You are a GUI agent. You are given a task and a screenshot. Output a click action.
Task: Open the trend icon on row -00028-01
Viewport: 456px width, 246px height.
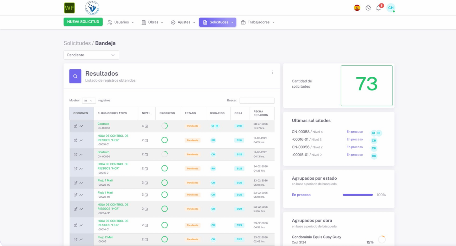pyautogui.click(x=81, y=195)
